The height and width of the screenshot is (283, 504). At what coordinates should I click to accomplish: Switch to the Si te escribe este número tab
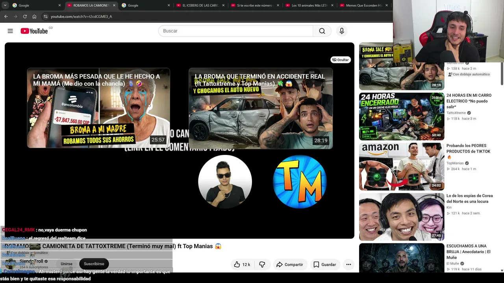pos(255,6)
